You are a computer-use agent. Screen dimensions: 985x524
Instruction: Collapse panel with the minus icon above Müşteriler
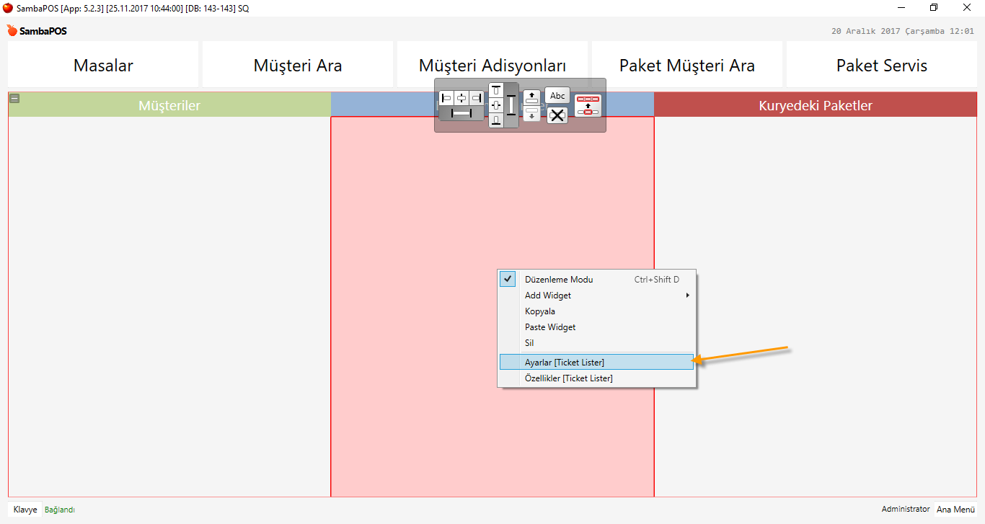pyautogui.click(x=14, y=99)
